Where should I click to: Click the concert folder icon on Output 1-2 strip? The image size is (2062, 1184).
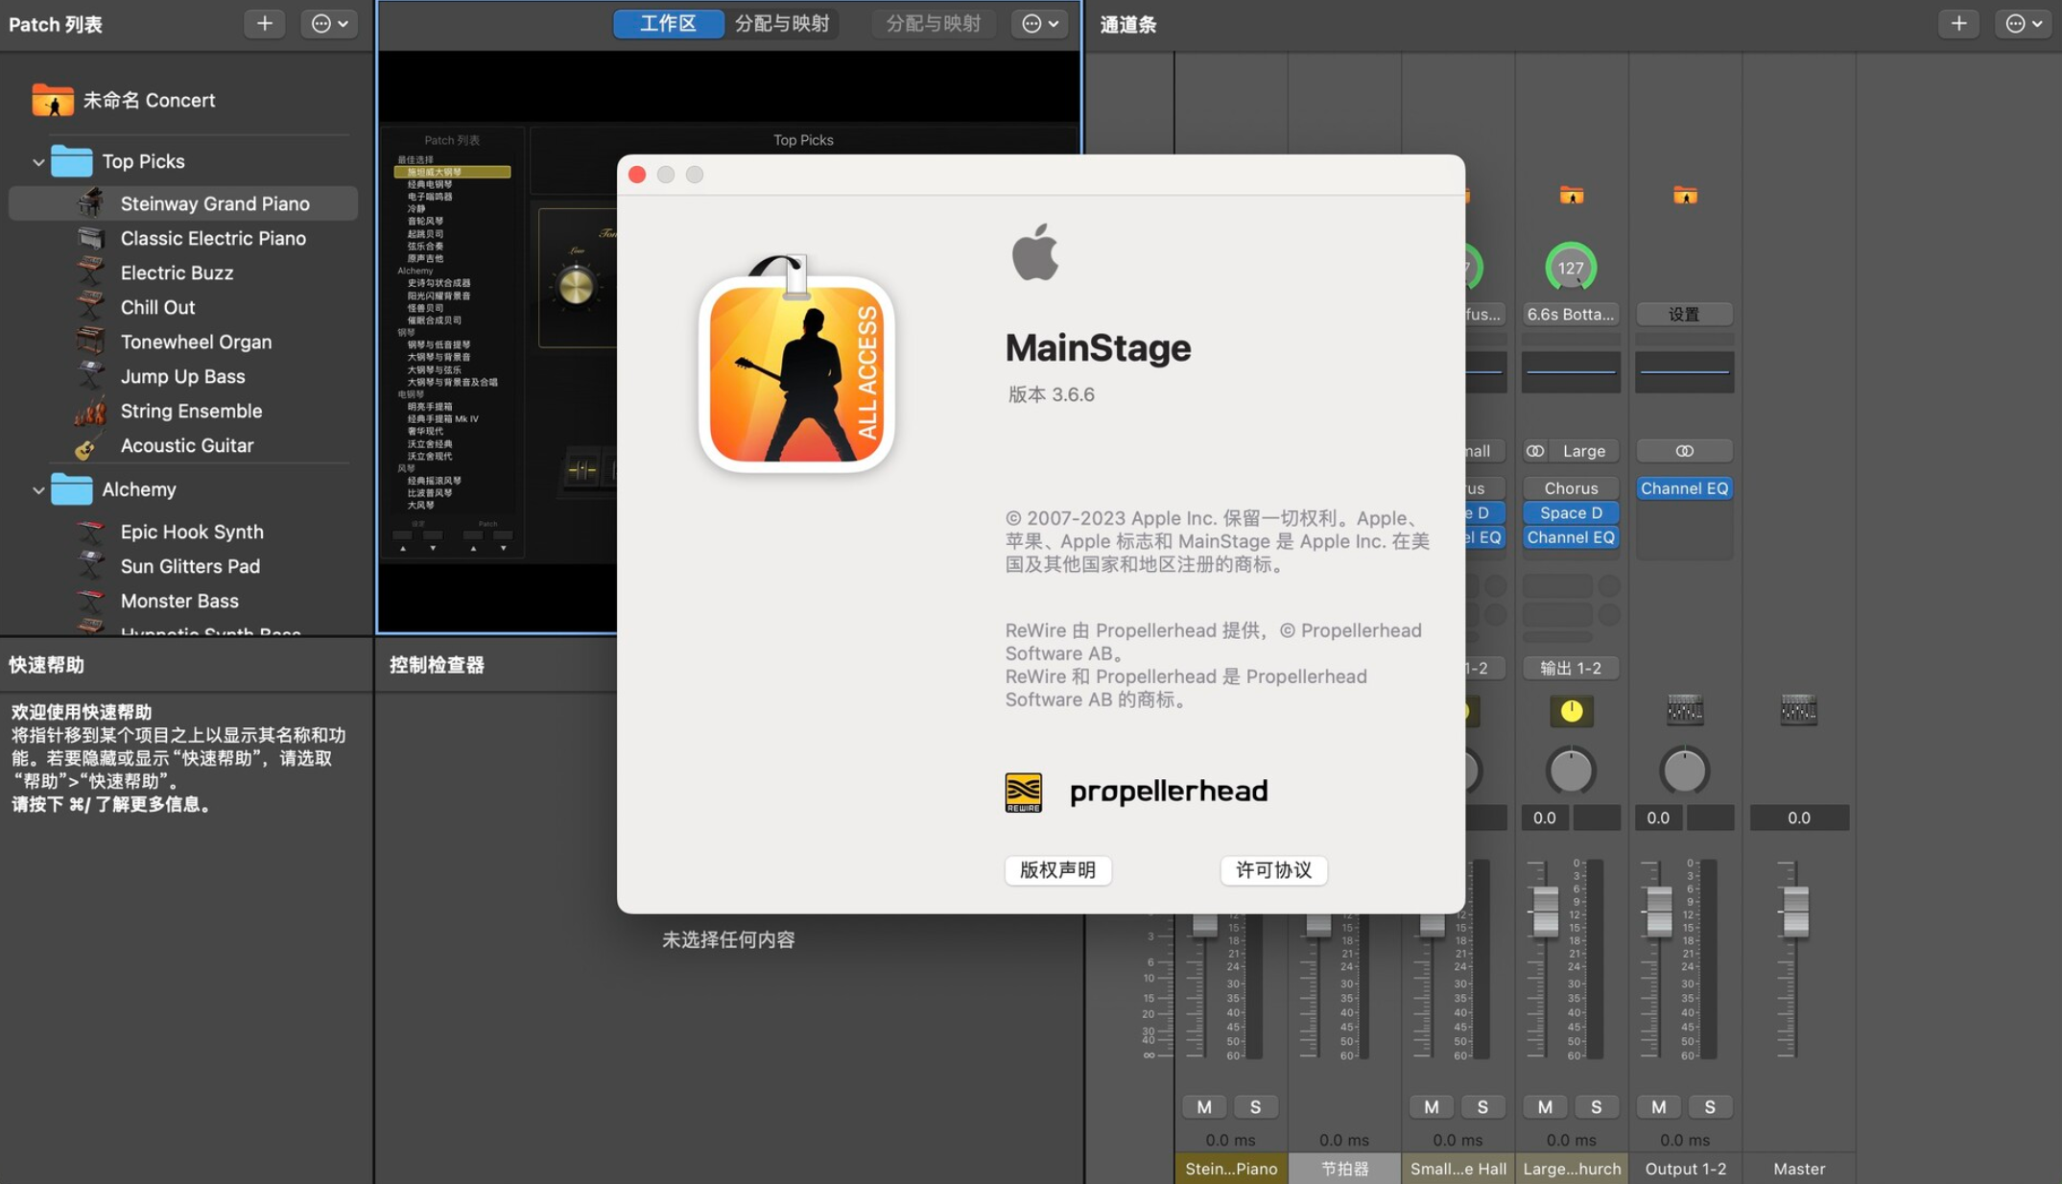pyautogui.click(x=1685, y=196)
